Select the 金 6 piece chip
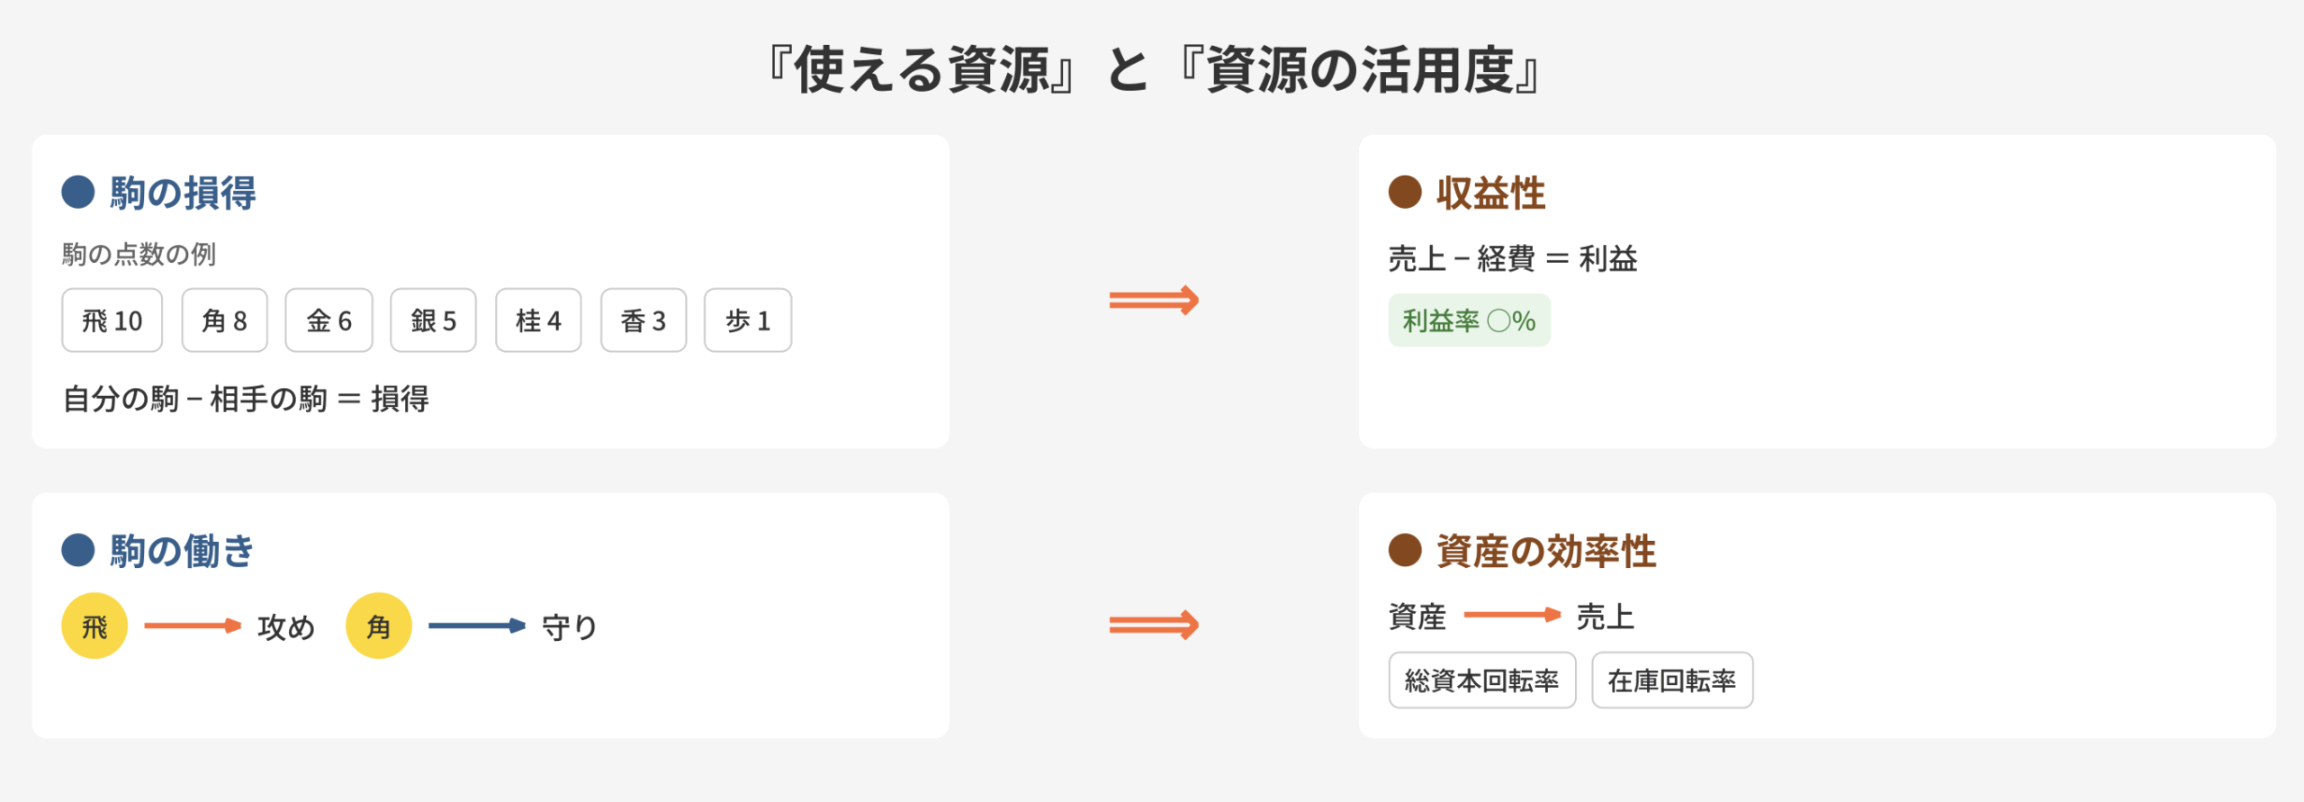The height and width of the screenshot is (802, 2304). [329, 320]
